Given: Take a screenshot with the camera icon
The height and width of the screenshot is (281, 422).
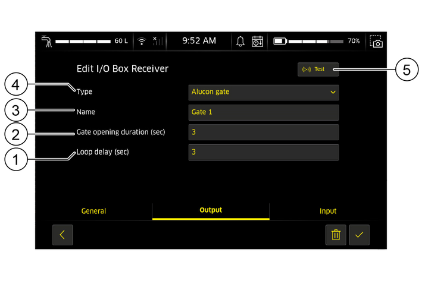Looking at the screenshot, I should tap(376, 41).
